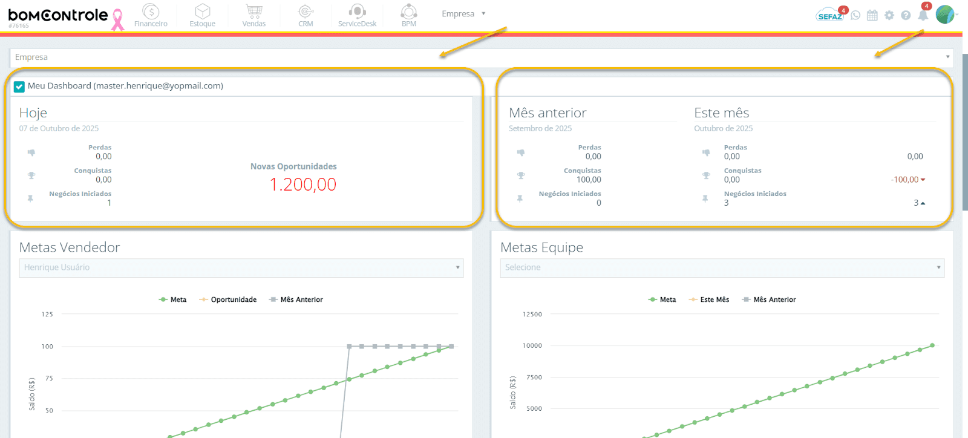Open the Vendas module
968x438 pixels.
tap(254, 16)
